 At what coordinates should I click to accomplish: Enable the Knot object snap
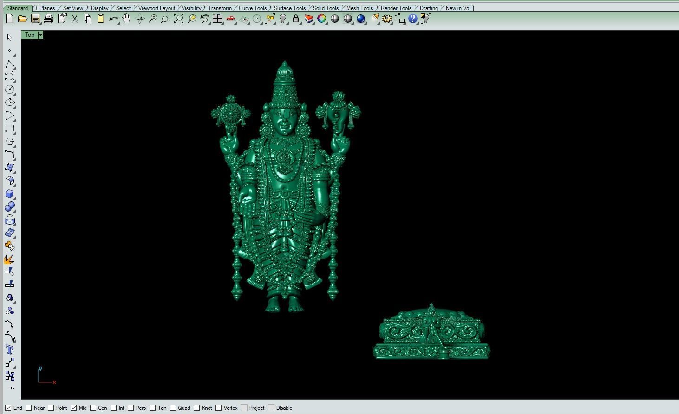[197, 408]
